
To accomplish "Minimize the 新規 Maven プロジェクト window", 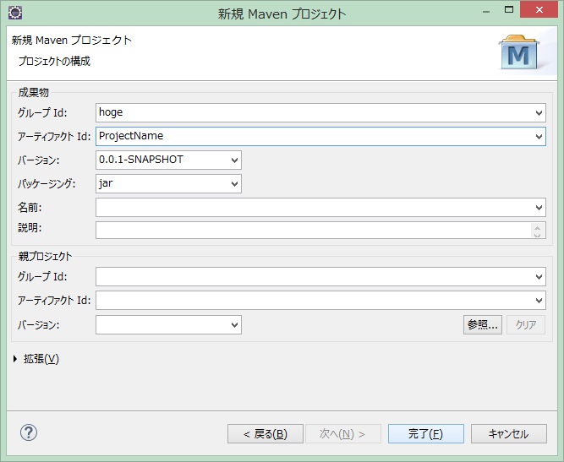I will pyautogui.click(x=486, y=11).
